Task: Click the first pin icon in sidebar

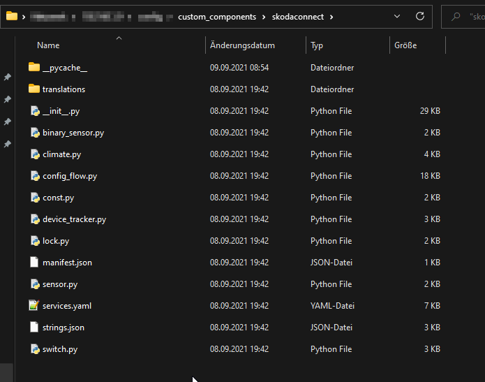Action: tap(8, 77)
